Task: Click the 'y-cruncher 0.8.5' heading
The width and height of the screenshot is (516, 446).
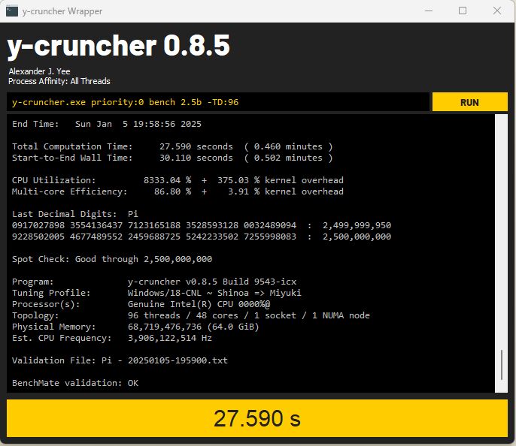Action: [x=119, y=46]
